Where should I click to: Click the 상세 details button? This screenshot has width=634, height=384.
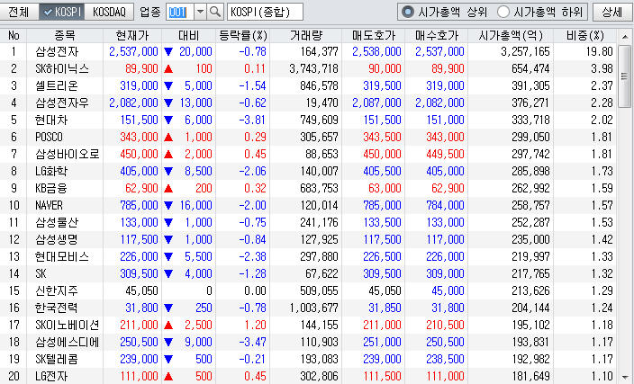[x=610, y=12]
